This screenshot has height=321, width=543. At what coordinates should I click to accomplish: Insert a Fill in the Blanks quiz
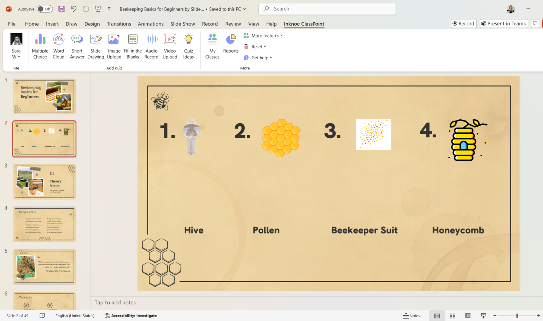tap(133, 46)
